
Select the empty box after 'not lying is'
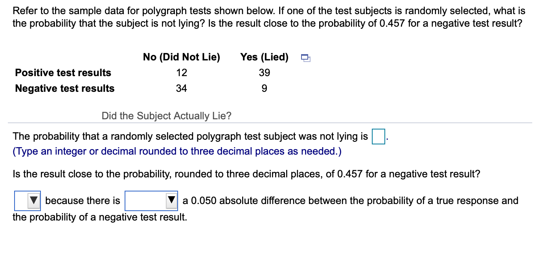[378, 137]
